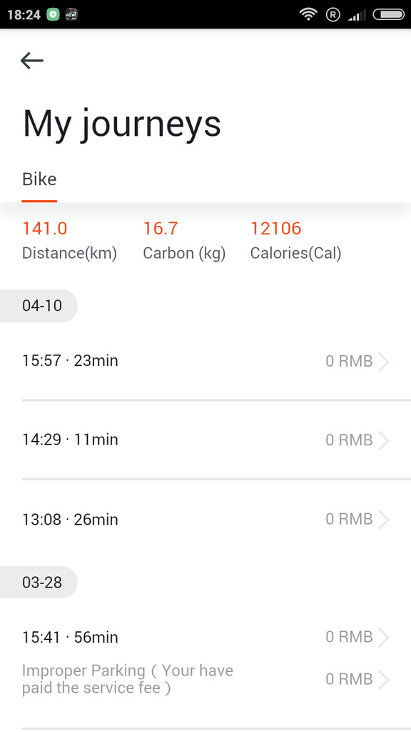Image resolution: width=411 pixels, height=732 pixels.
Task: Tap 0 RMB on the Improper Parking row
Action: 349,679
